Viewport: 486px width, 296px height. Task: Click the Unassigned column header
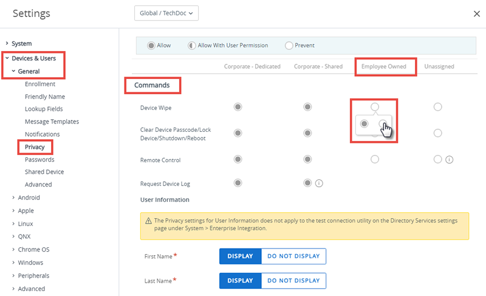[x=439, y=66]
